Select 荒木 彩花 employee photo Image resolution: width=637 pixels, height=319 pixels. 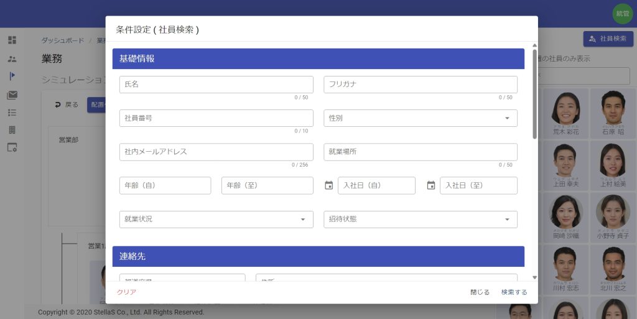[x=565, y=109]
